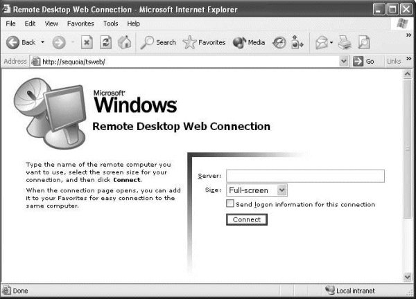416x299 pixels.
Task: Click the Links toolbar label
Action: click(394, 62)
